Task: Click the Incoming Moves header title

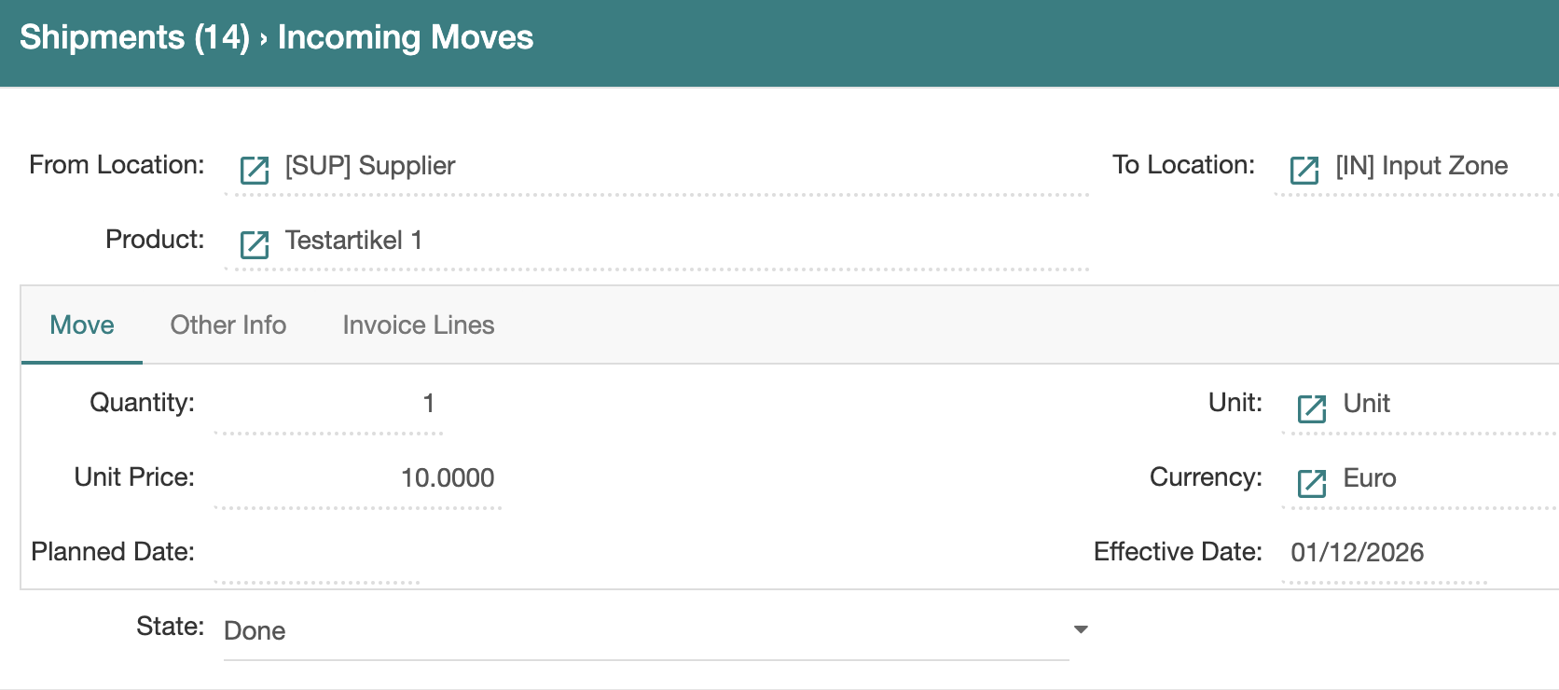Action: (x=406, y=37)
